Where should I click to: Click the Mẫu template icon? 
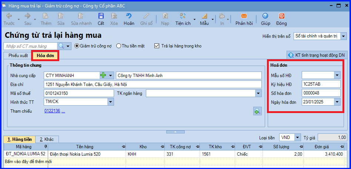[x=204, y=16]
